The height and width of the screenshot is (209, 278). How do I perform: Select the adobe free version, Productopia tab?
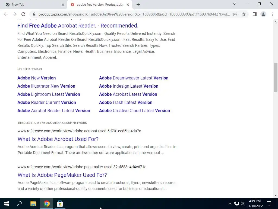tap(99, 5)
